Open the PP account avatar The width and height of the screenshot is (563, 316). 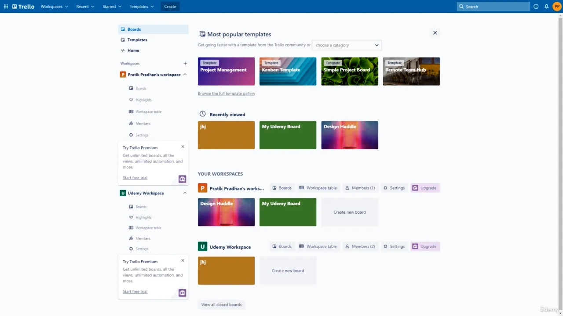(x=557, y=7)
